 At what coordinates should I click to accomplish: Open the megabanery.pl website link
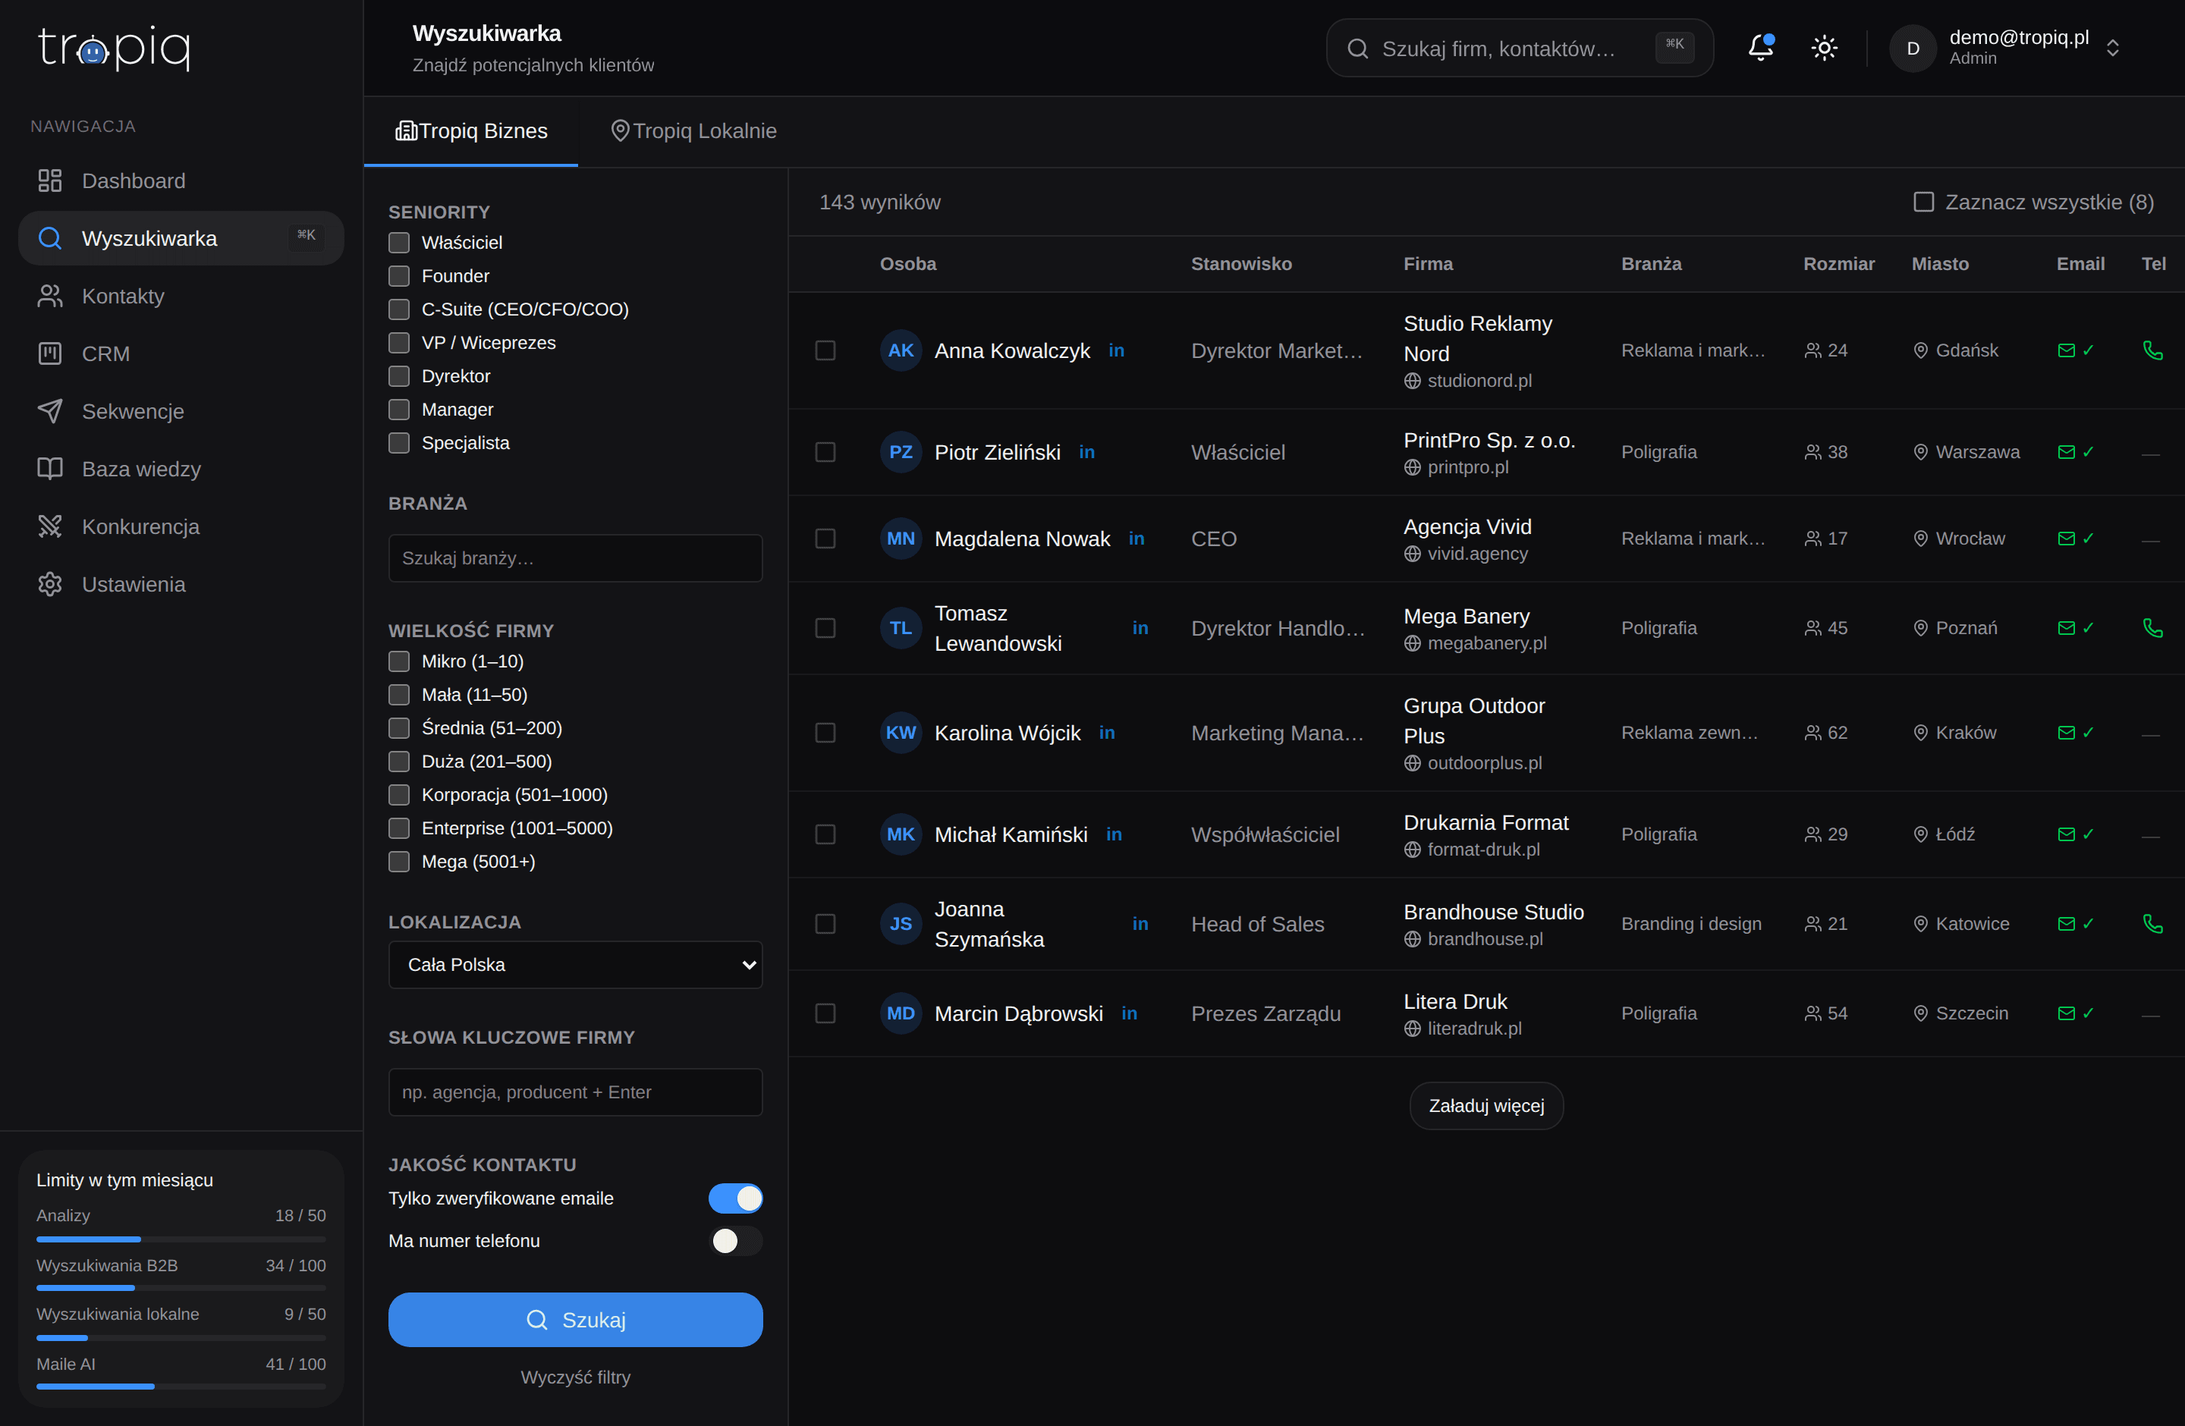point(1487,643)
